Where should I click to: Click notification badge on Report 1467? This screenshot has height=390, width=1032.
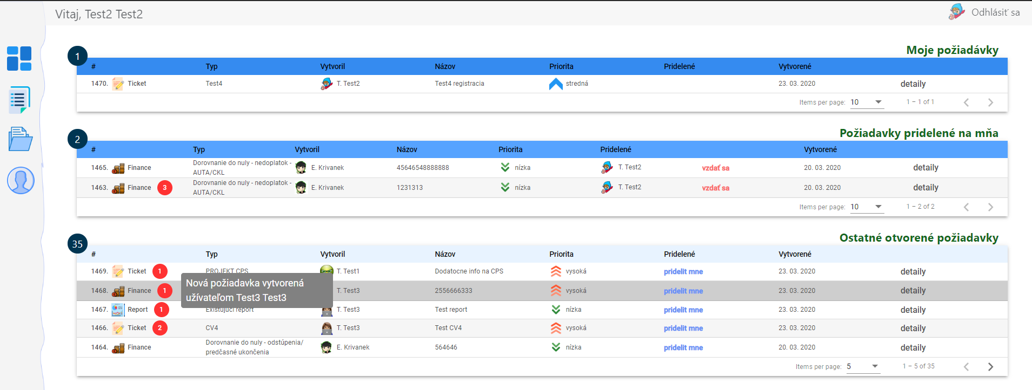[x=161, y=310]
